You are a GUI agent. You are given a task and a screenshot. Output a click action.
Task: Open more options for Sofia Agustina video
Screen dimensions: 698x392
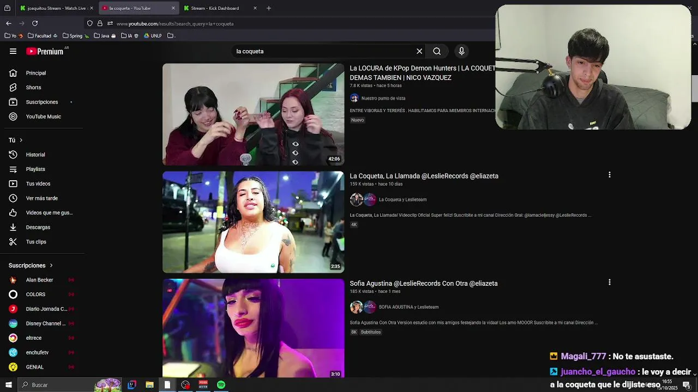click(609, 282)
